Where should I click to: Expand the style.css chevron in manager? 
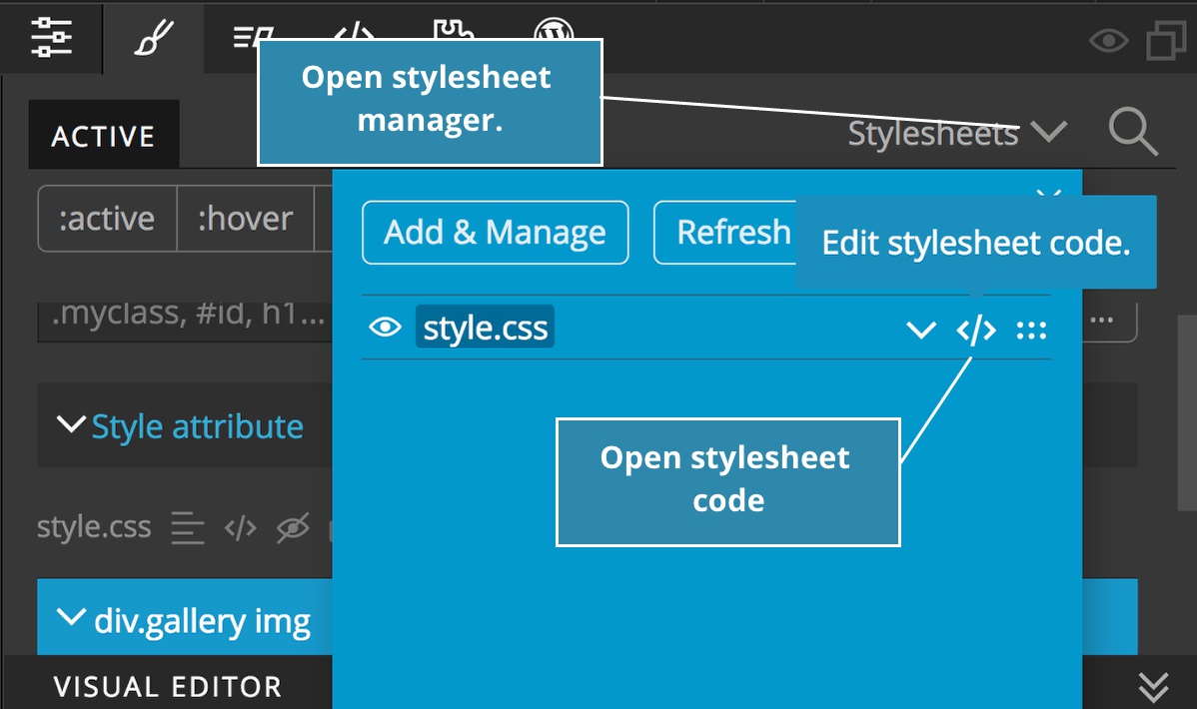click(920, 331)
